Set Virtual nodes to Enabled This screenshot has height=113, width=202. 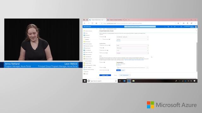(123, 70)
